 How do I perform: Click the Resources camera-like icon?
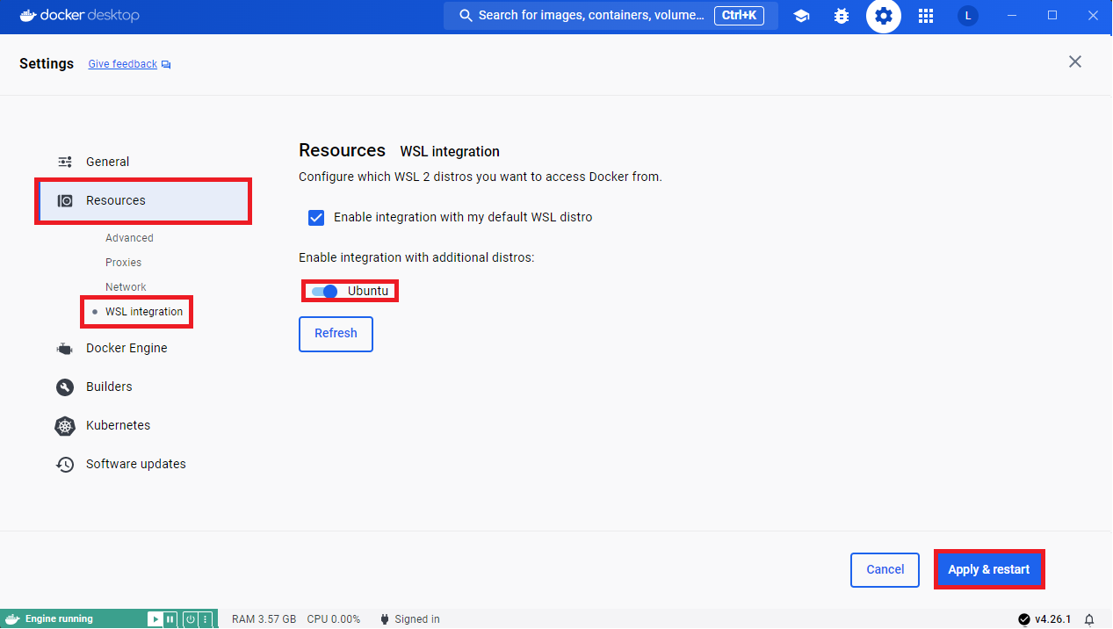[x=65, y=200]
